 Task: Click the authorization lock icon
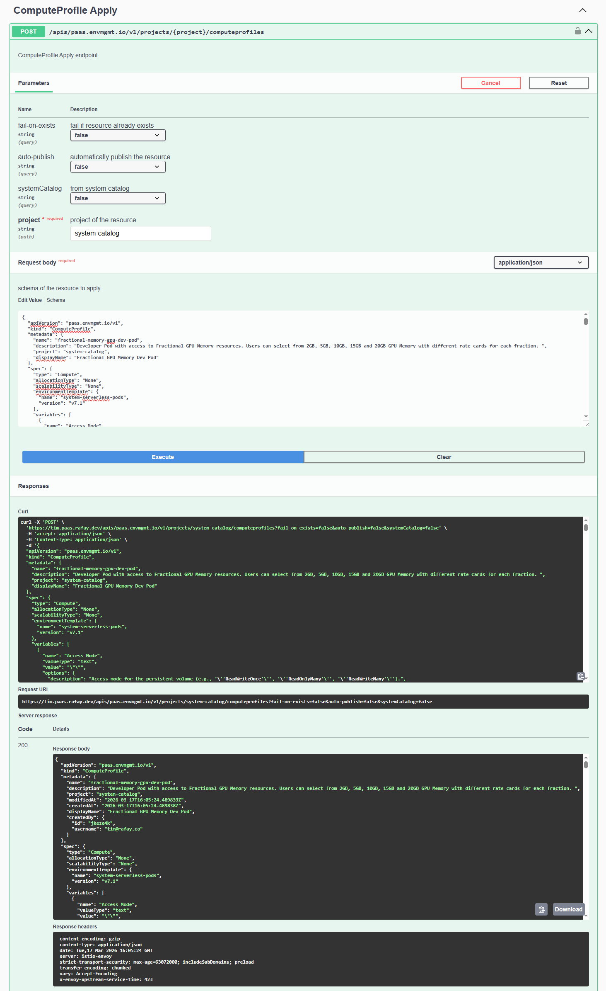[577, 31]
